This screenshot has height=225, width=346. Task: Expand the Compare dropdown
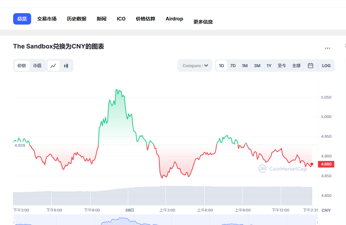click(x=195, y=65)
